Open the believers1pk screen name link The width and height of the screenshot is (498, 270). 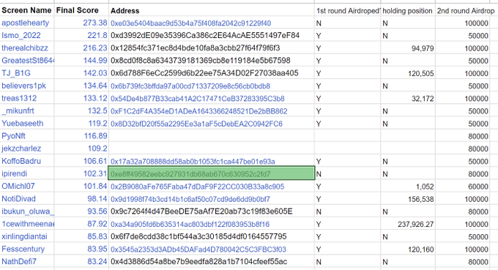[x=24, y=86]
